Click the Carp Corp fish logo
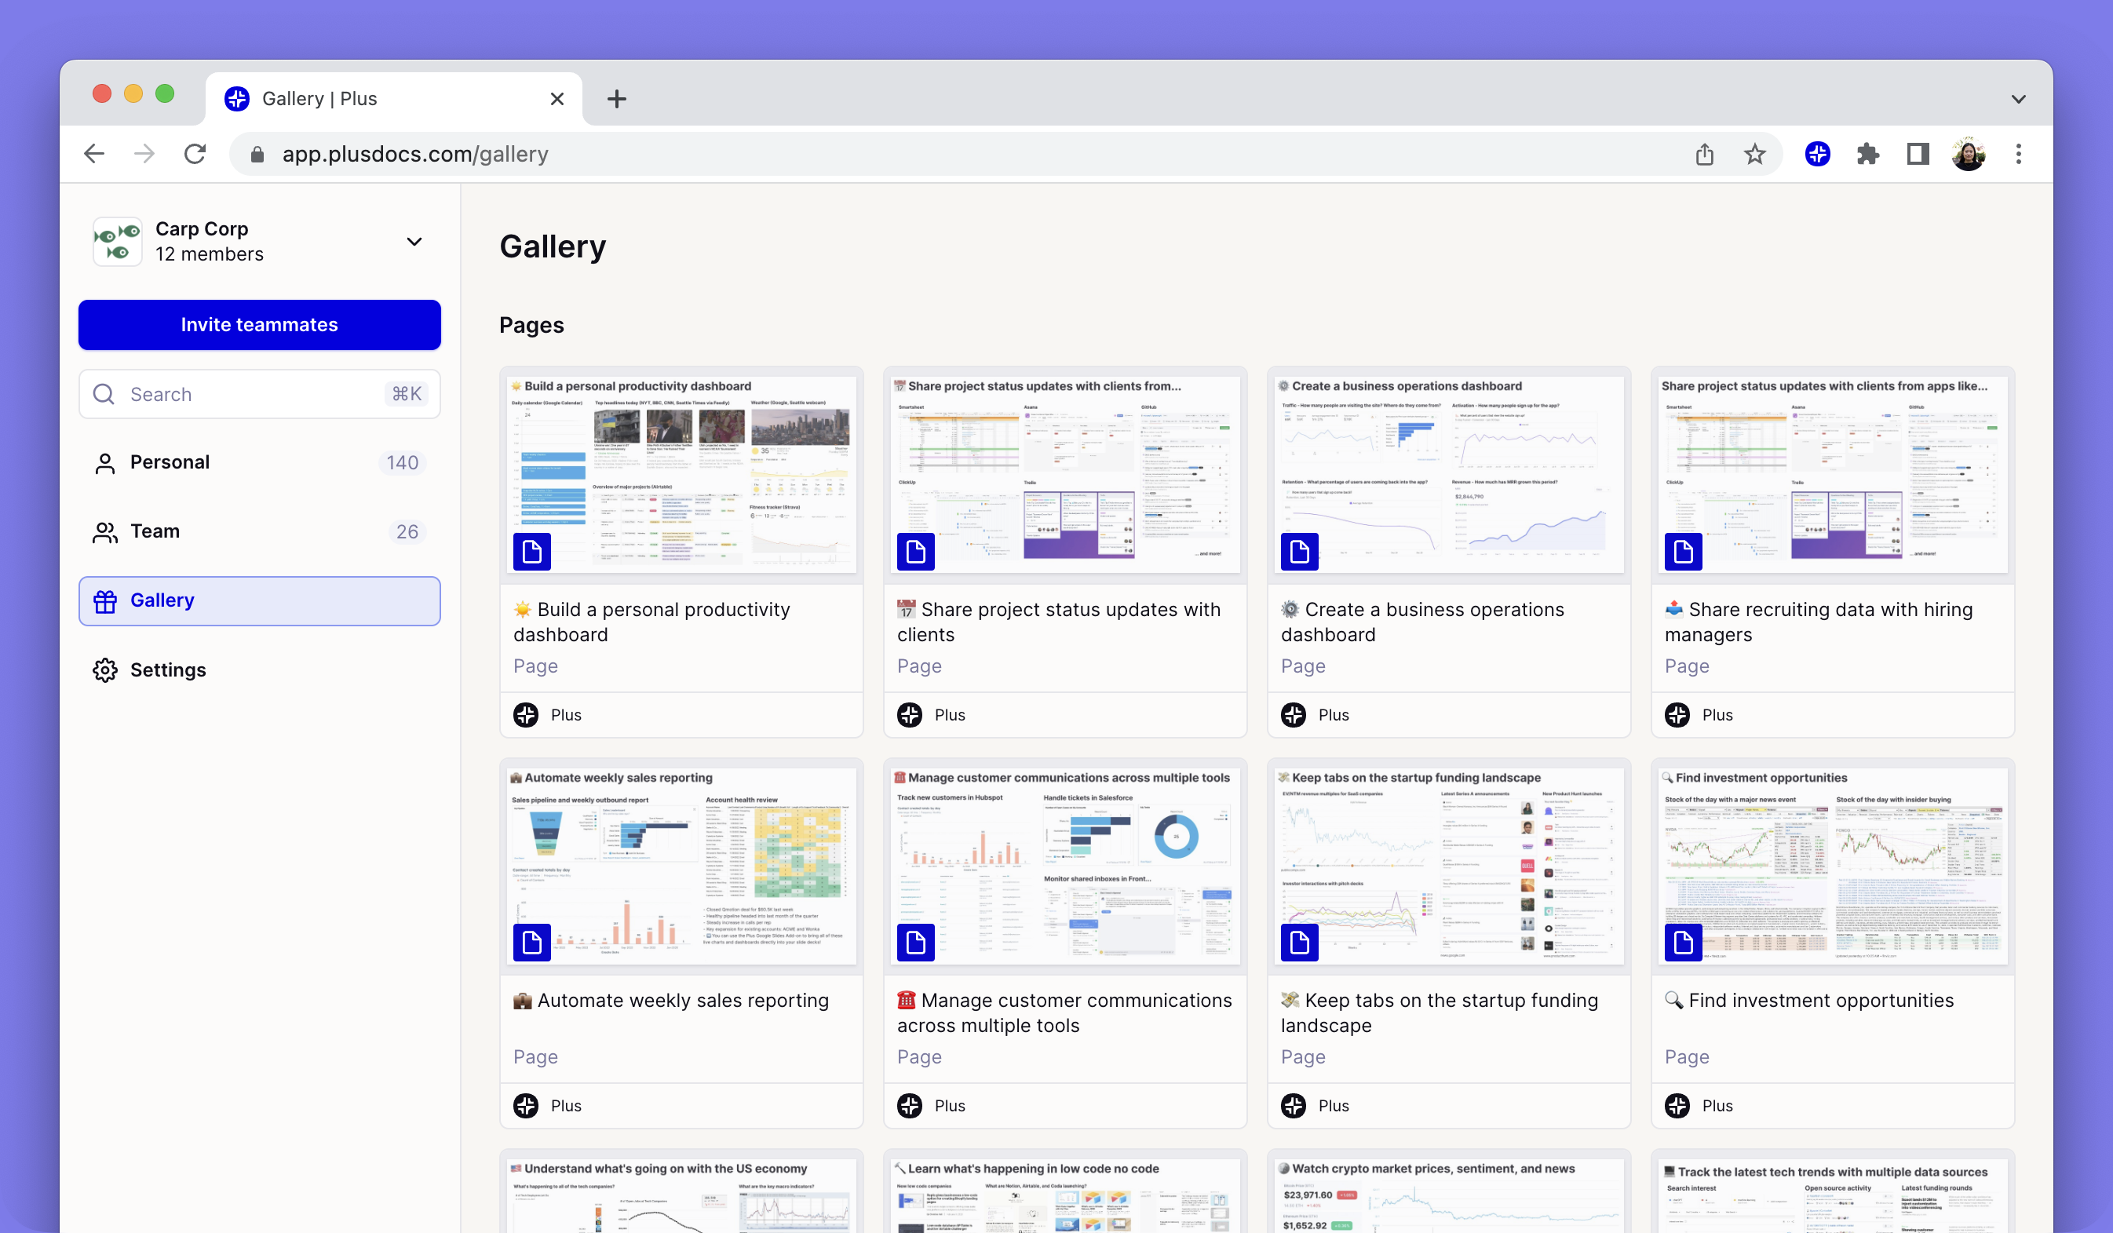The image size is (2113, 1233). click(118, 242)
